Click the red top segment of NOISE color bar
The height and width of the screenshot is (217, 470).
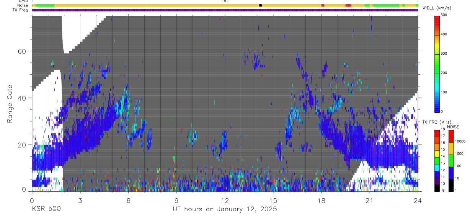(451, 136)
